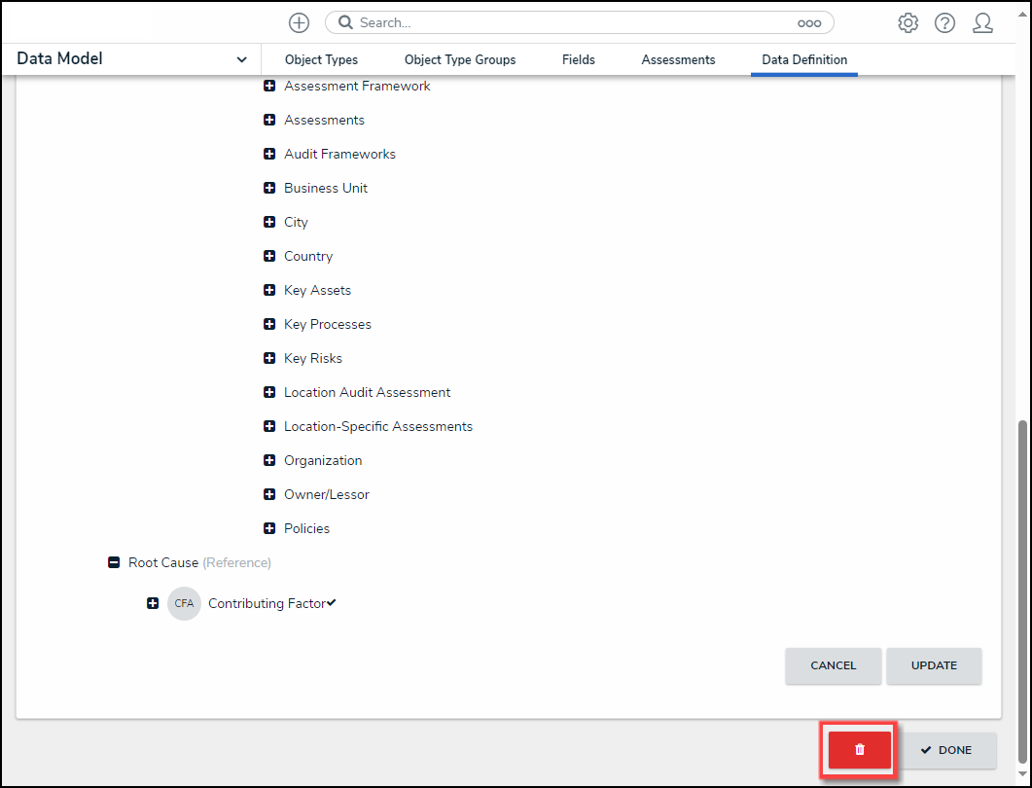Switch to the Assessments tab
The image size is (1032, 788).
679,60
